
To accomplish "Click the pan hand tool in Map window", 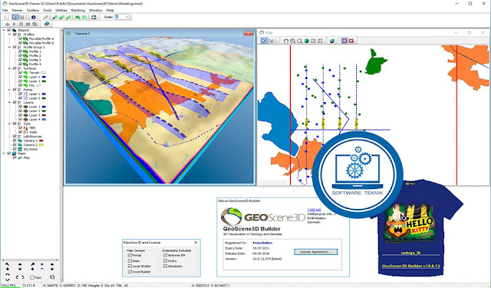I will coord(286,41).
